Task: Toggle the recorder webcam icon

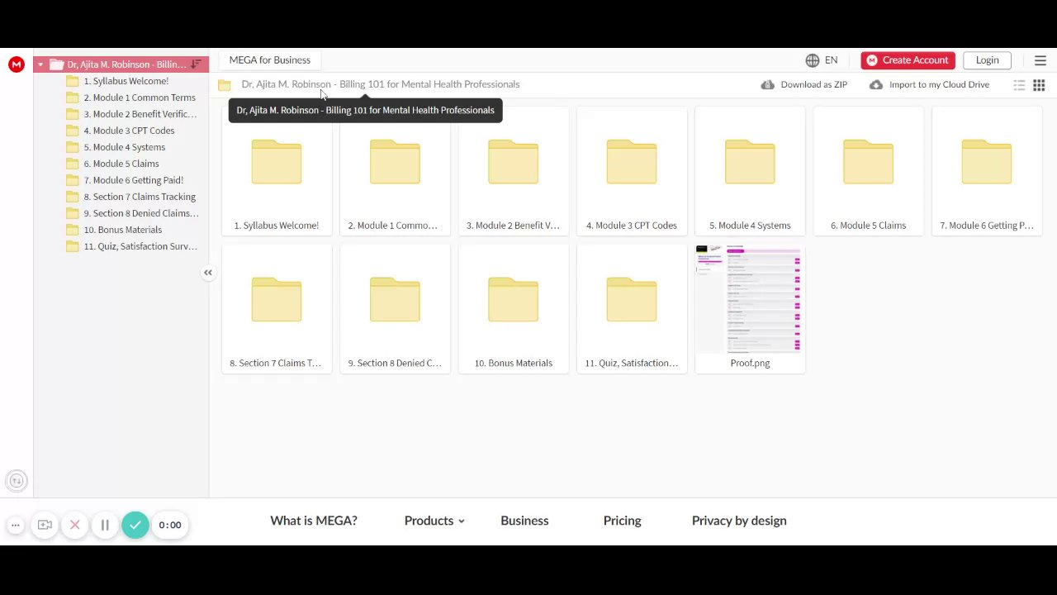Action: [45, 525]
